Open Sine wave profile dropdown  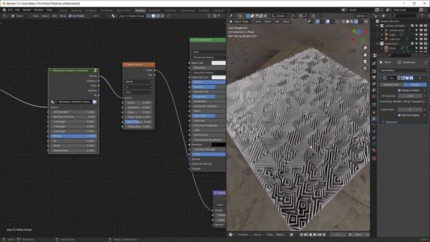click(x=138, y=93)
